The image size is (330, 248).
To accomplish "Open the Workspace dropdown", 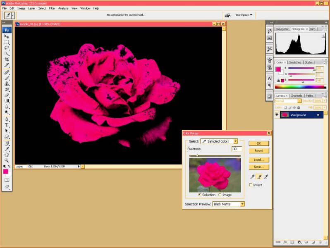I will pyautogui.click(x=244, y=15).
